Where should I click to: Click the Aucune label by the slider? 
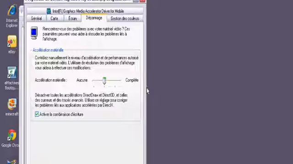click(x=82, y=80)
